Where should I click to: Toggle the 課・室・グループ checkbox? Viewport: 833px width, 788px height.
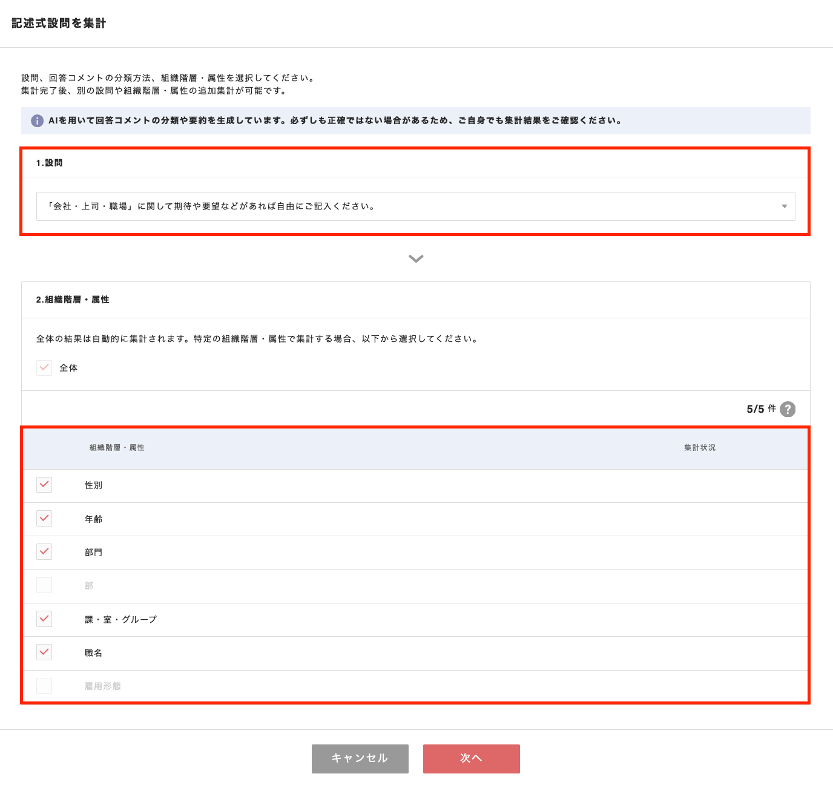click(44, 619)
